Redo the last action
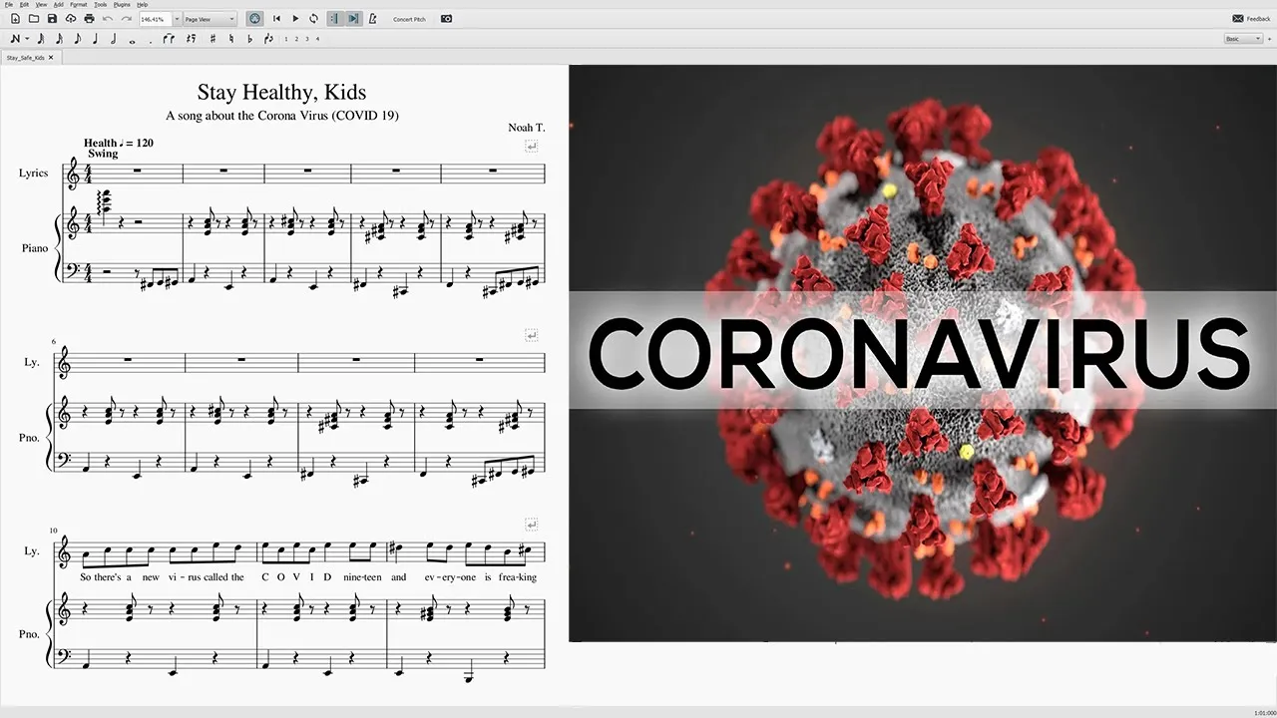 pyautogui.click(x=127, y=19)
